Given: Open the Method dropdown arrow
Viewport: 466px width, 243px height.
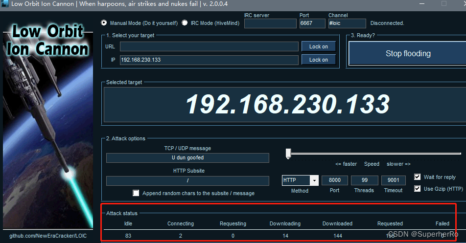Looking at the screenshot, I should 314,180.
